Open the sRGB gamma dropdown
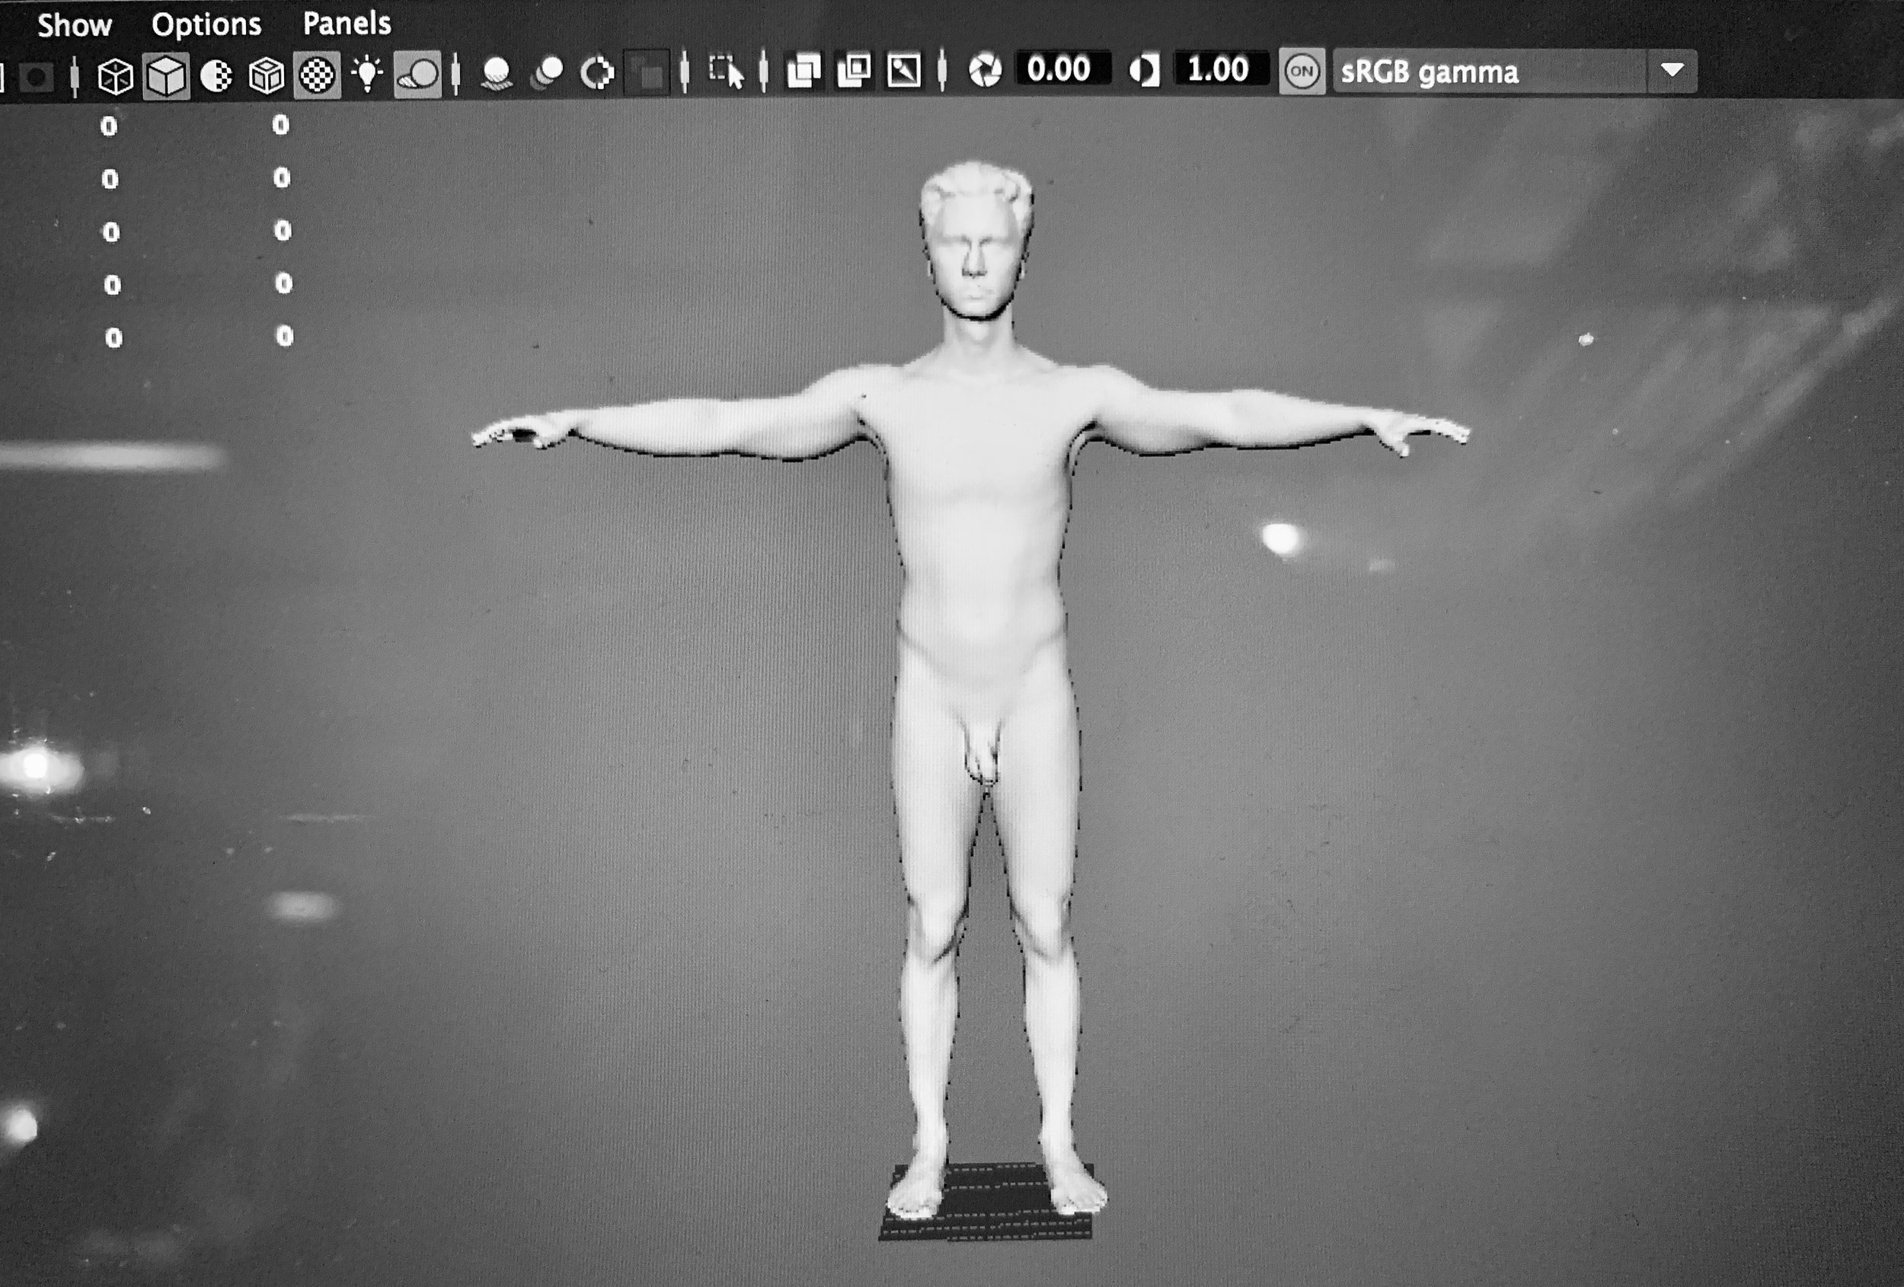This screenshot has width=1904, height=1287. click(x=1515, y=72)
